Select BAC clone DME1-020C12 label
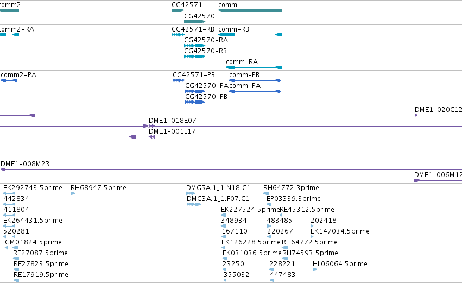The width and height of the screenshot is (462, 283). [438, 110]
